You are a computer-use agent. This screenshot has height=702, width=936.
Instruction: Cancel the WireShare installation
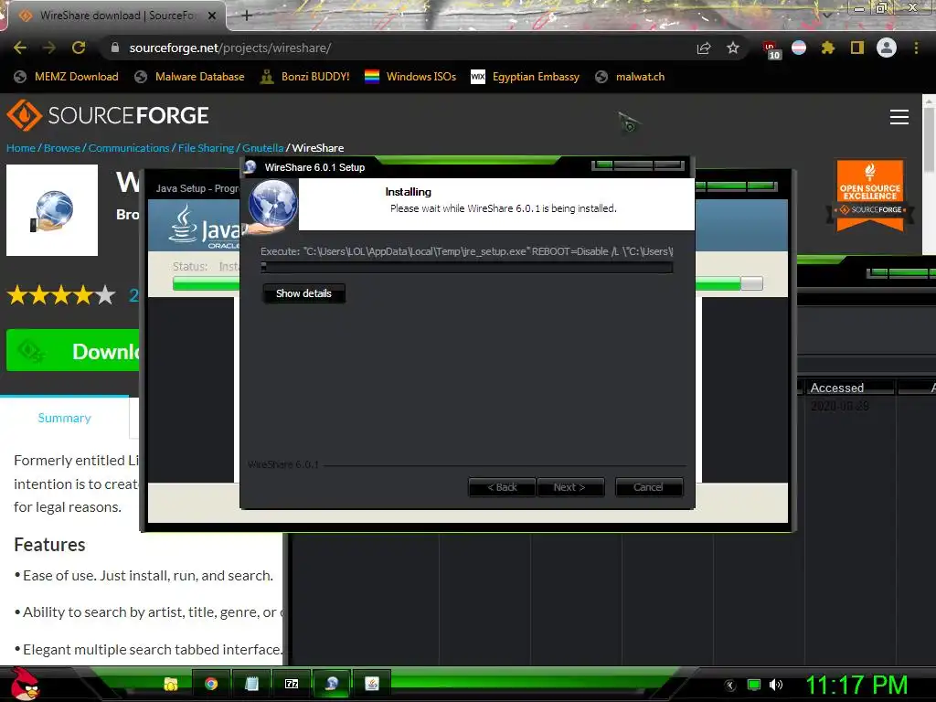click(648, 487)
